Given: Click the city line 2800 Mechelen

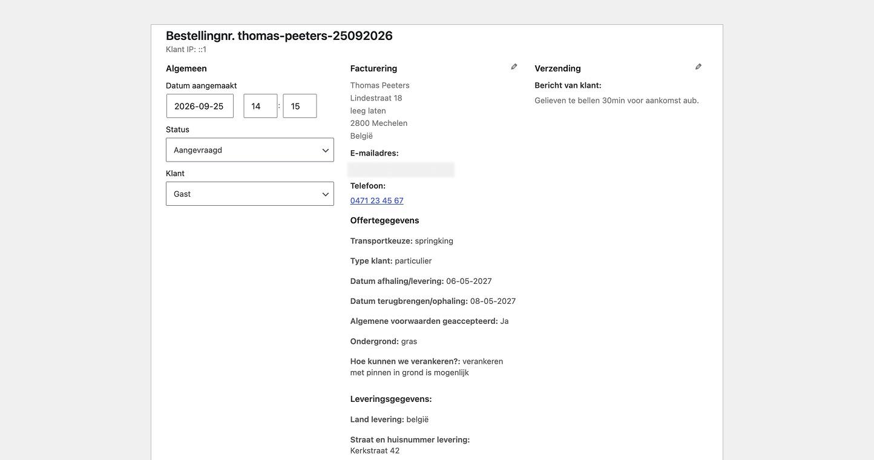Looking at the screenshot, I should pos(379,123).
